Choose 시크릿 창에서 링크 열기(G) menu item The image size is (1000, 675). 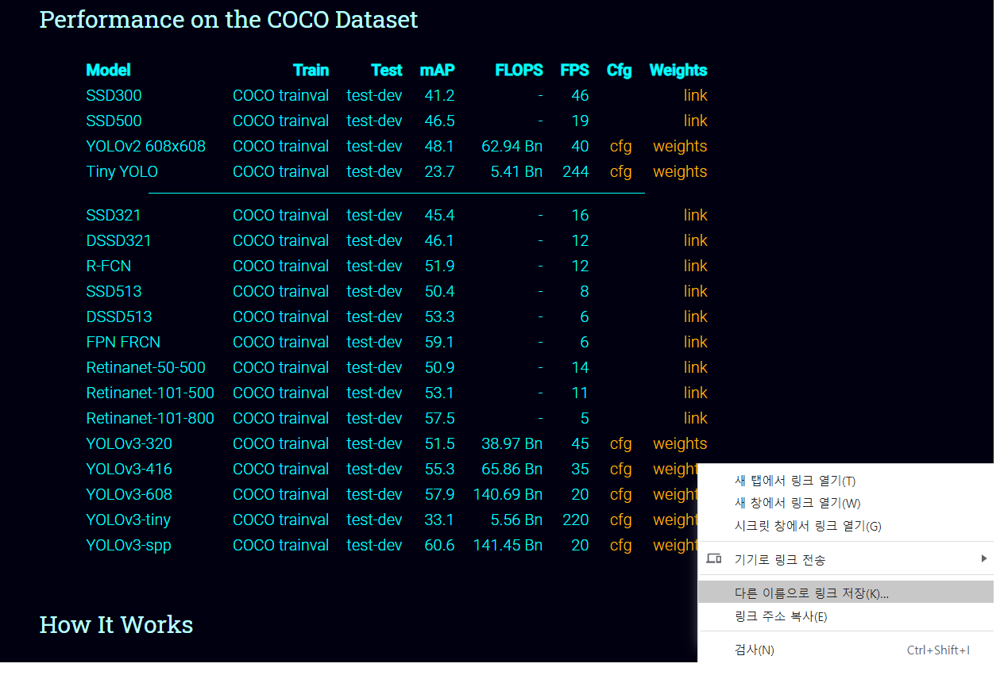[x=845, y=526]
